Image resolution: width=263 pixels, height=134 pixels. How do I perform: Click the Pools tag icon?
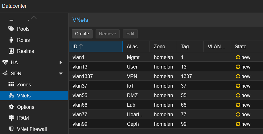11,29
